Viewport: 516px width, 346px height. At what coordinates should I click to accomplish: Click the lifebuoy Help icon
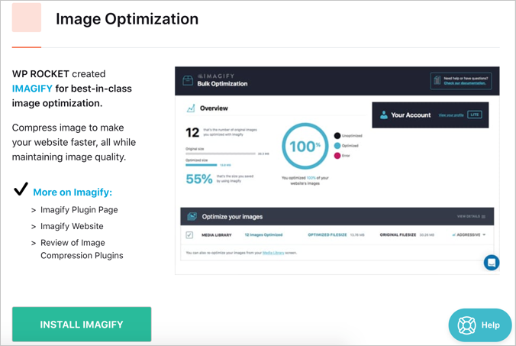(x=466, y=325)
